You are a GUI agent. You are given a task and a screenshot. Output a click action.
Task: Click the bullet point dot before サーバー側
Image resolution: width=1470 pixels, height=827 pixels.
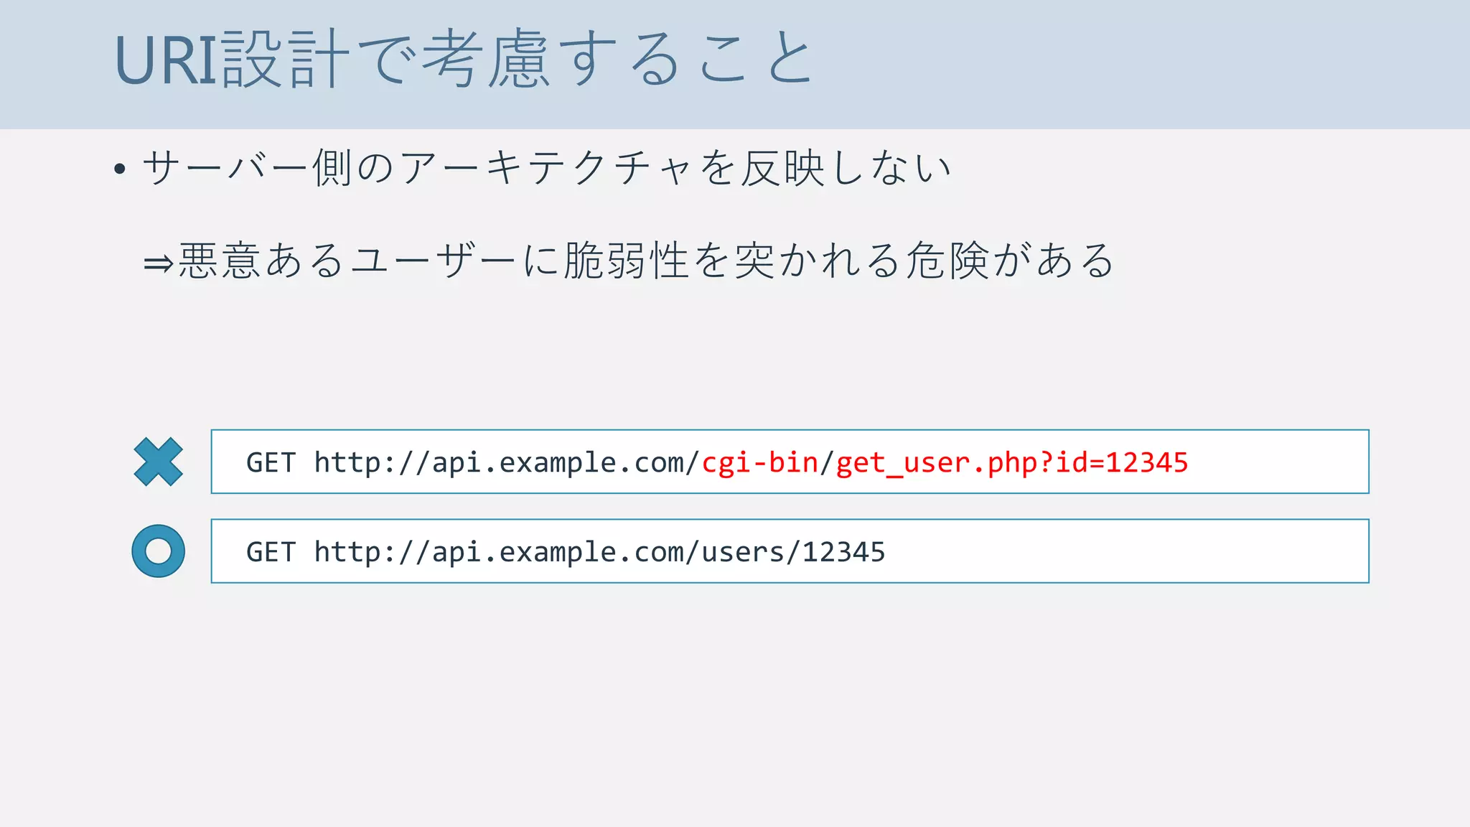(120, 169)
